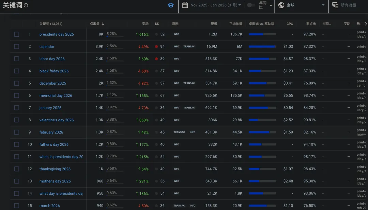
Task: Open the graduation cap learning icon
Action: pyautogui.click(x=170, y=5)
